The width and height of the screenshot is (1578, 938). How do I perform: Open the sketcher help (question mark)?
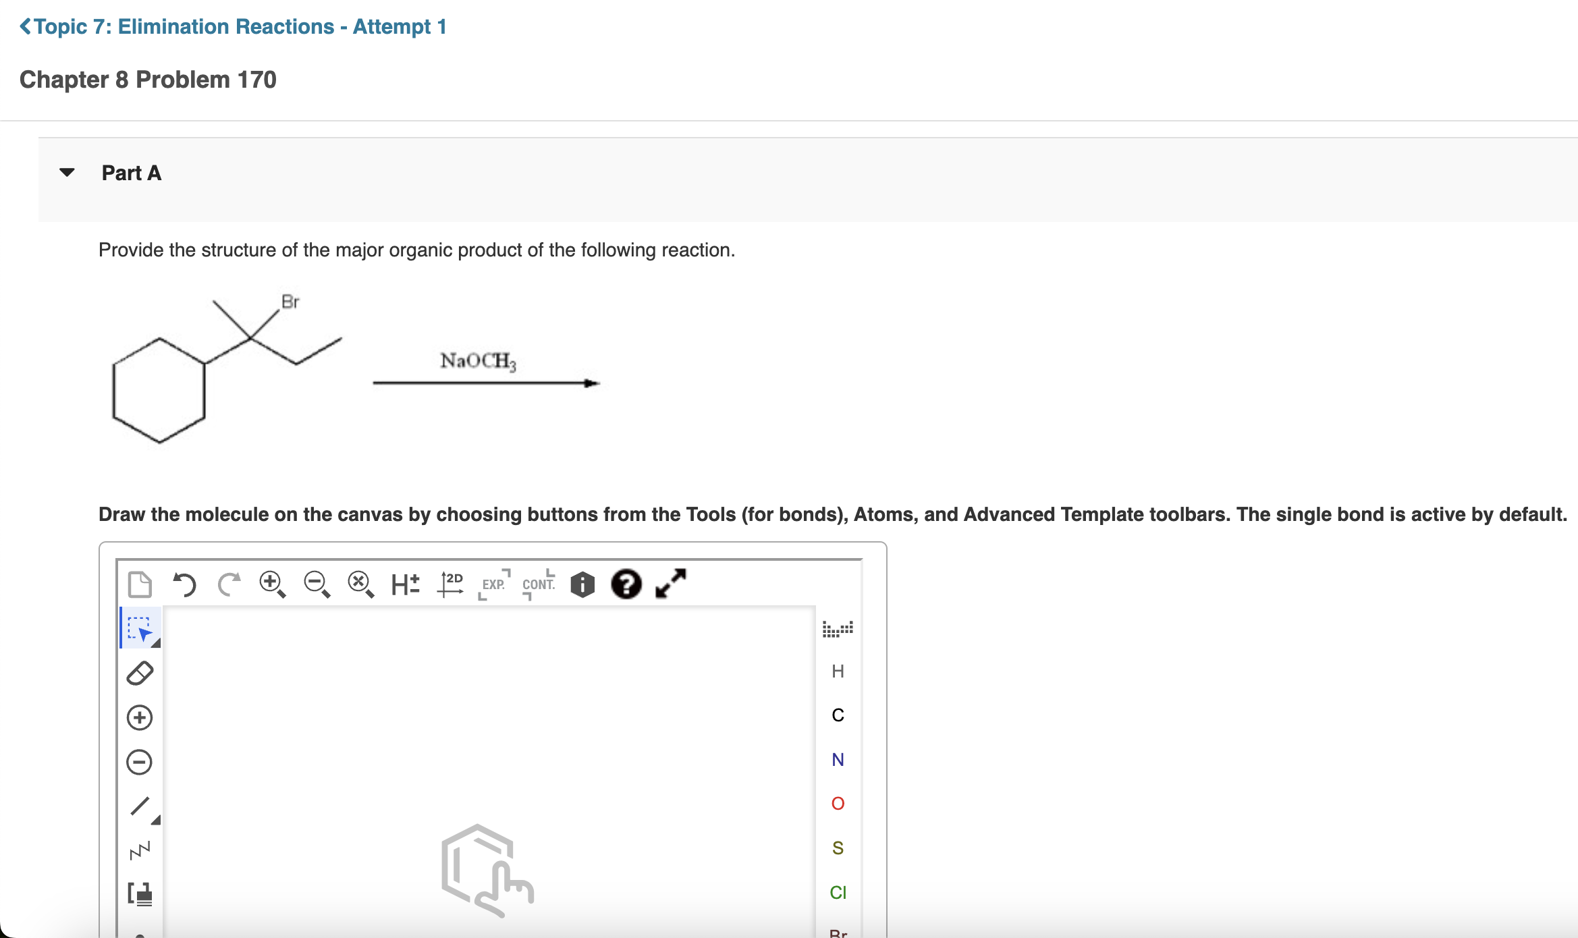[626, 584]
